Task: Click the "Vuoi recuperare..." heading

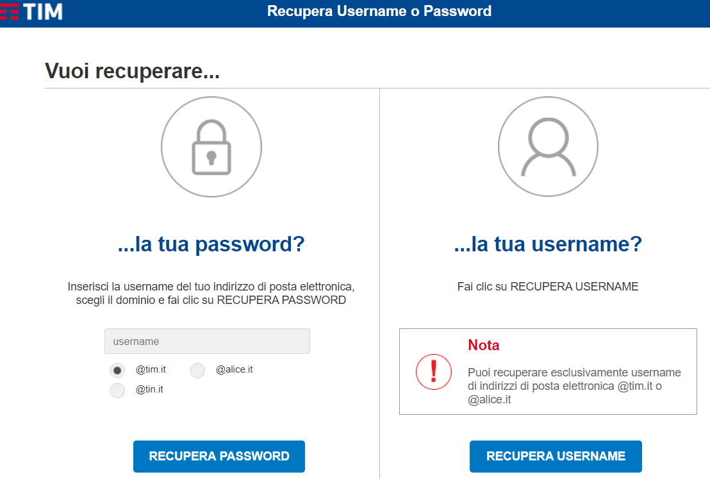Action: [132, 71]
